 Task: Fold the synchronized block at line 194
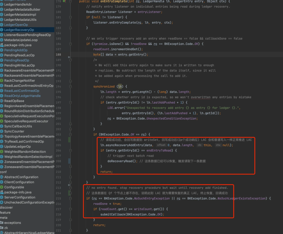(70, 87)
